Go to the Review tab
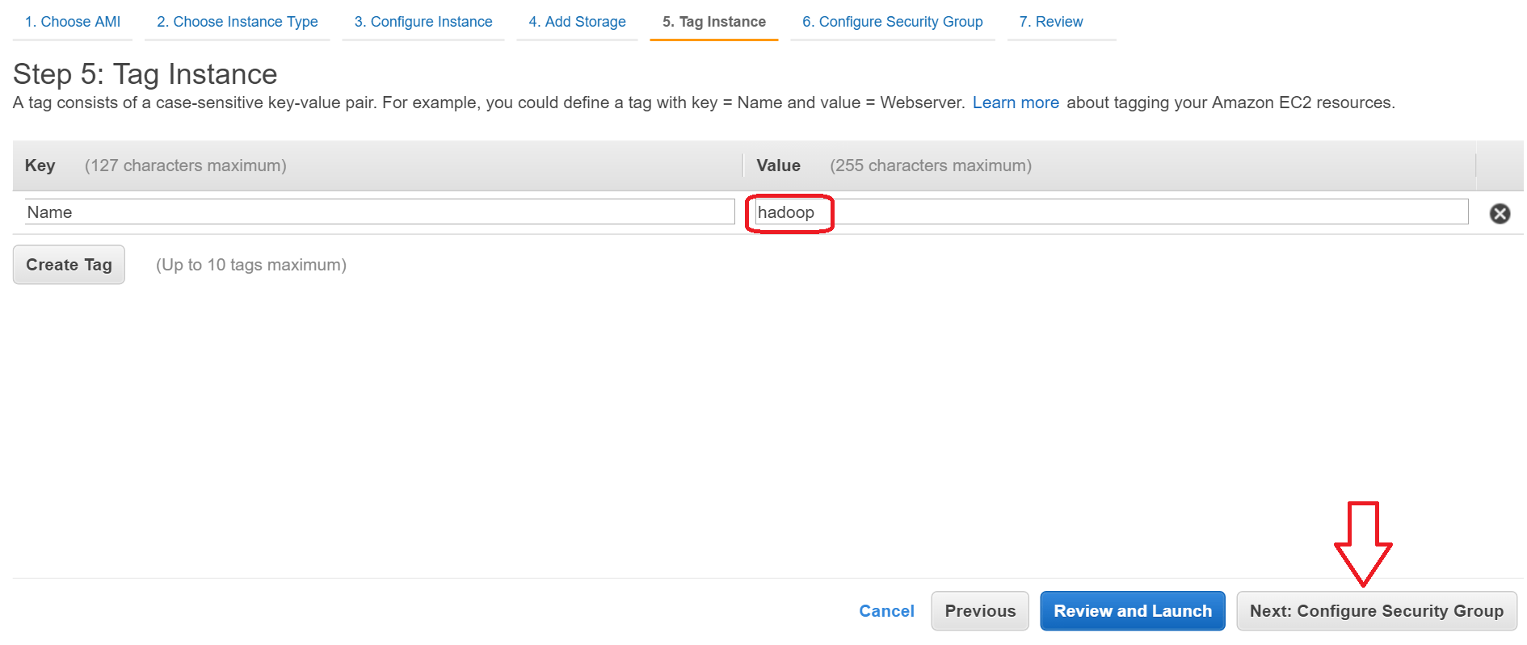This screenshot has width=1527, height=645. pyautogui.click(x=1050, y=22)
